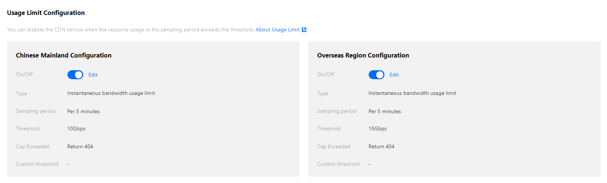Click Overseas Region's Per 5 minutes value
Image resolution: width=607 pixels, height=183 pixels.
pos(385,111)
